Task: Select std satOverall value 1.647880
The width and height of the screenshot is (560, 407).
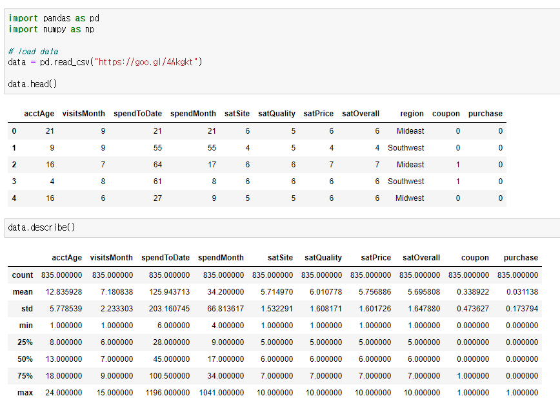Action: click(424, 309)
